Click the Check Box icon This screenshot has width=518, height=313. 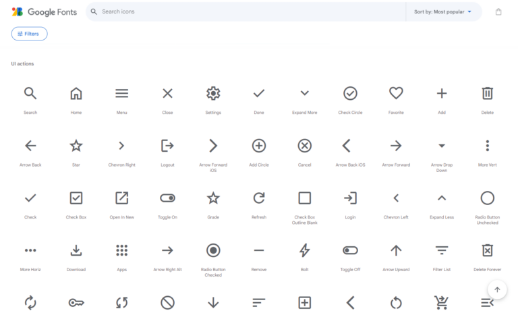click(76, 198)
